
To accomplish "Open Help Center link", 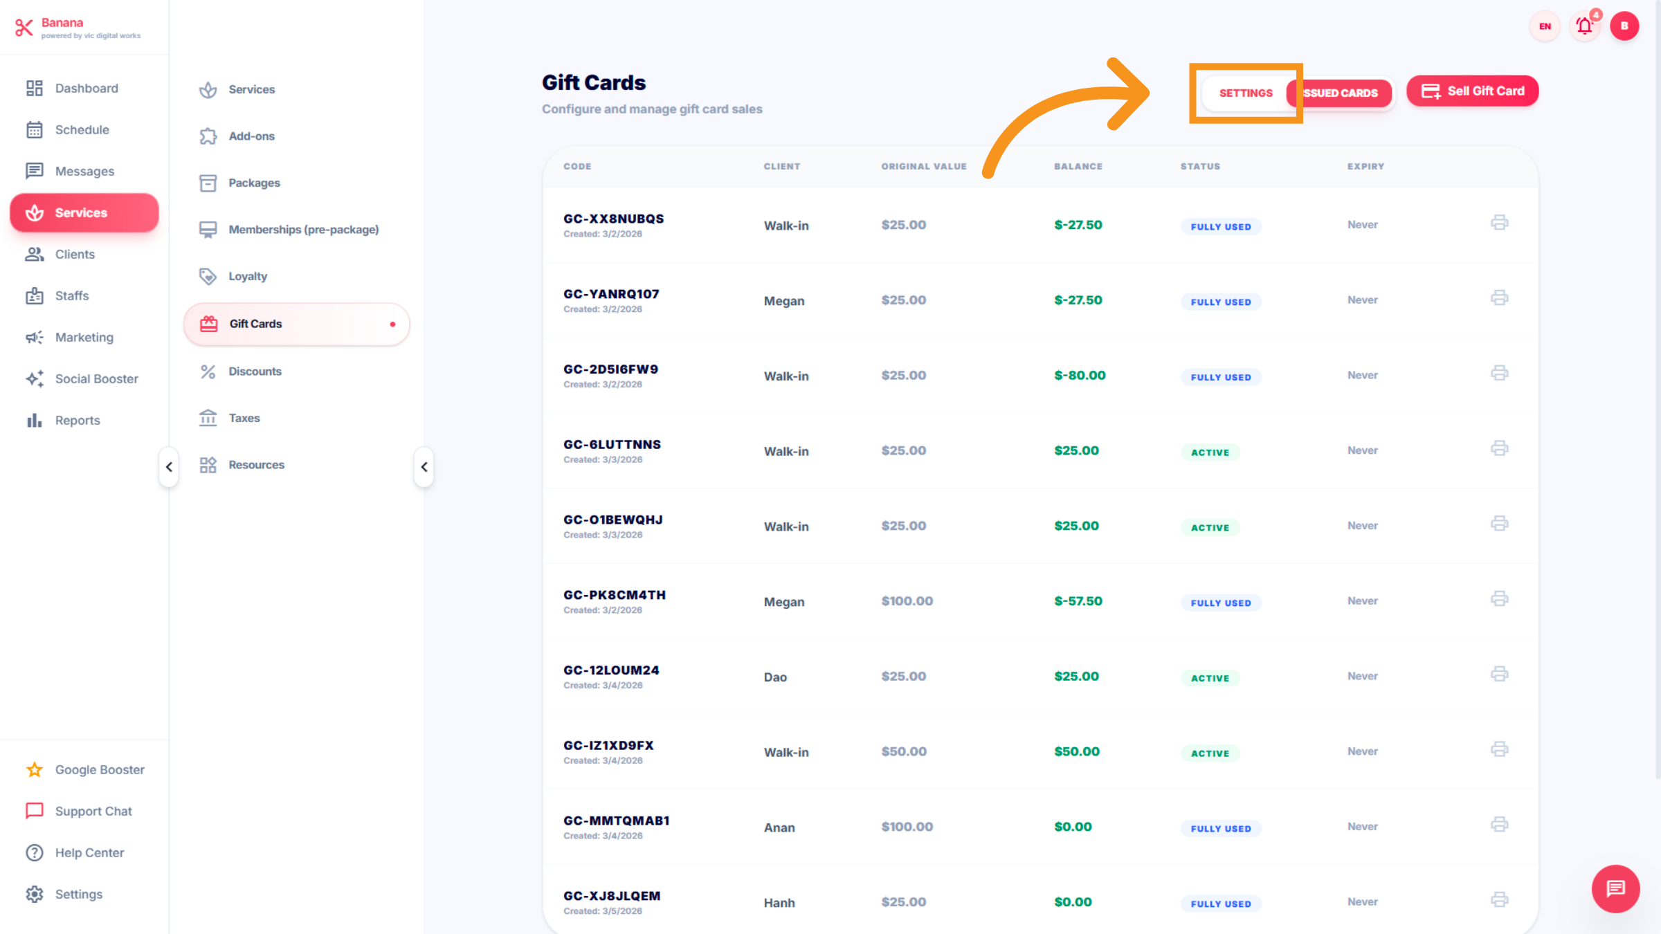I will [x=89, y=852].
